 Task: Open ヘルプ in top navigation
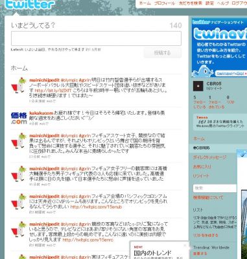(223, 3)
